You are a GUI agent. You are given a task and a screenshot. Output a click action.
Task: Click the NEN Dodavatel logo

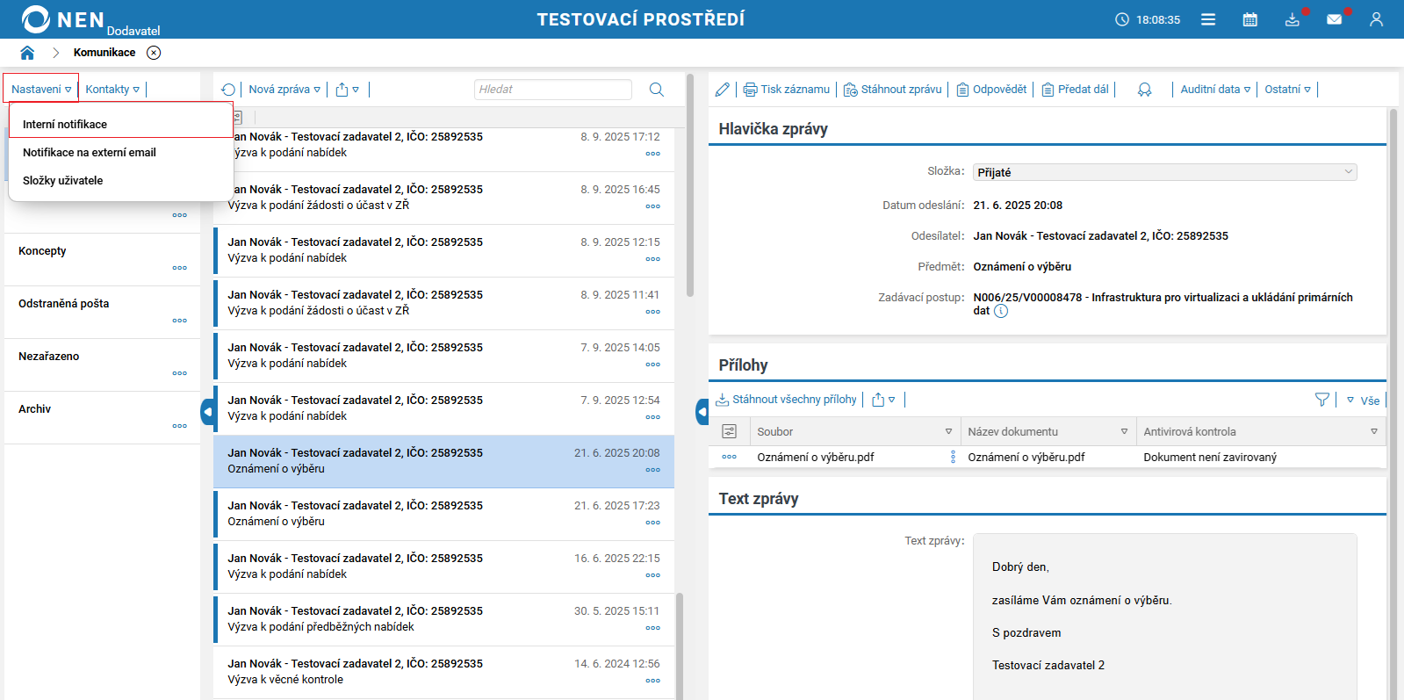(x=90, y=20)
